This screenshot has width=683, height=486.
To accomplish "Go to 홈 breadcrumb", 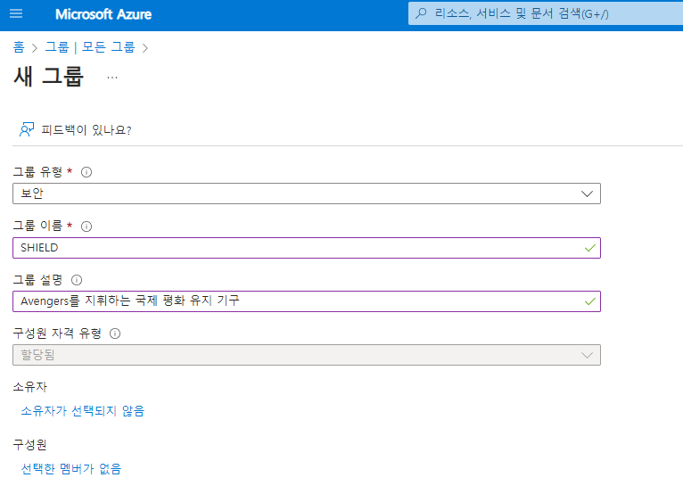I will [x=19, y=47].
